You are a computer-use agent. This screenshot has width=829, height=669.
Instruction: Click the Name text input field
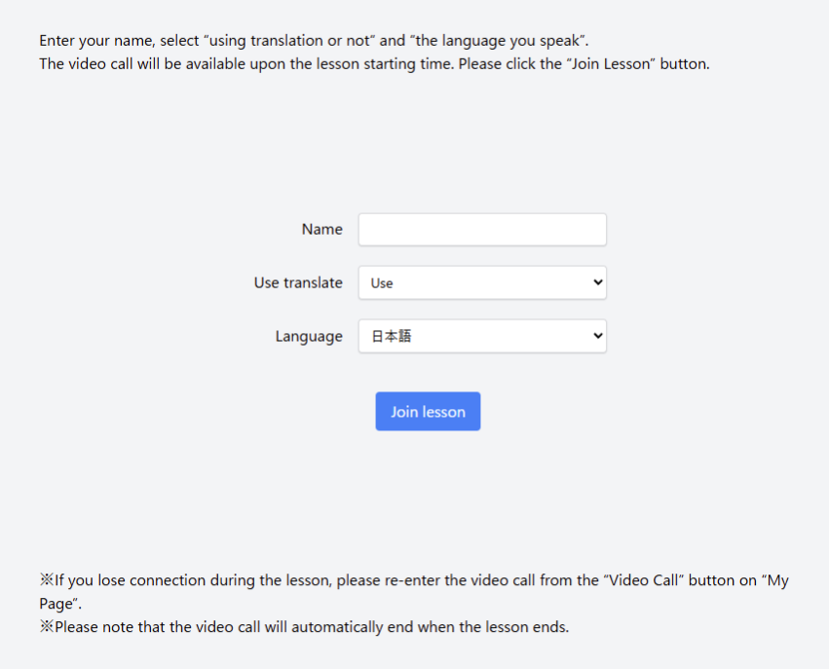click(482, 230)
